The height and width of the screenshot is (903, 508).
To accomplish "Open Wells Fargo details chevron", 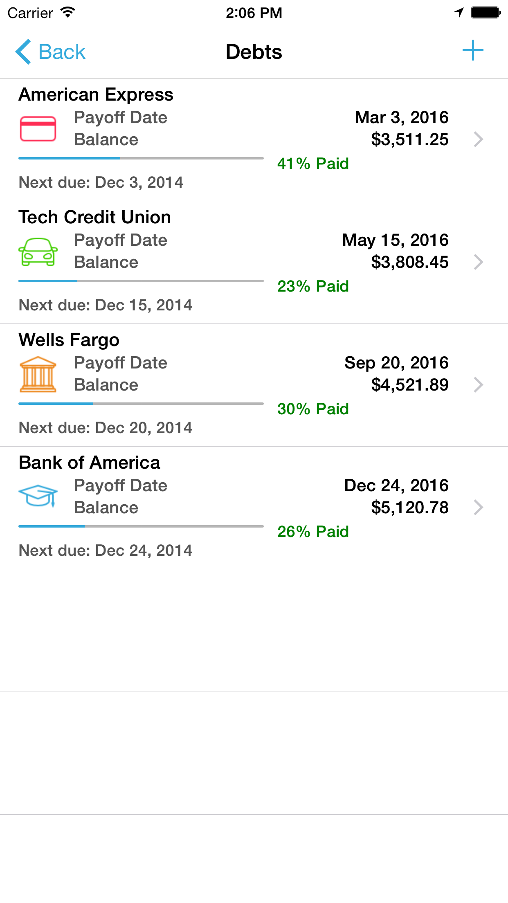I will pos(478,385).
